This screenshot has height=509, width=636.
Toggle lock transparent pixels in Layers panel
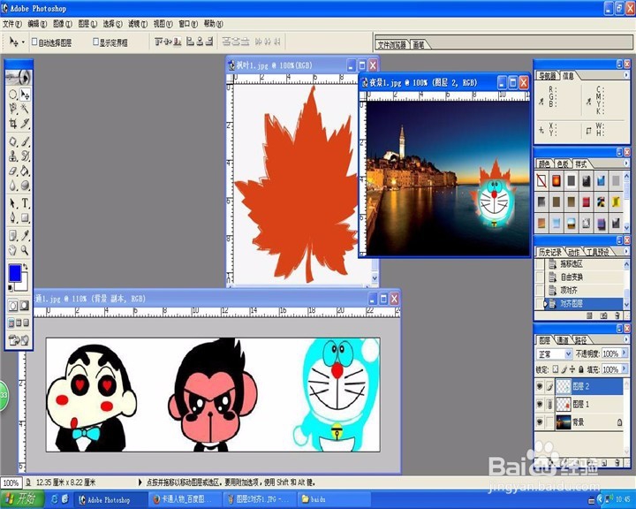[556, 369]
